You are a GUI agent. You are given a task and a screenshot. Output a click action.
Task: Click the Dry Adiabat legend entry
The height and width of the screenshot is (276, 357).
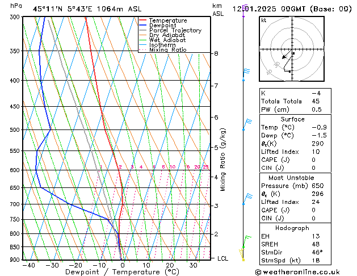coord(167,35)
